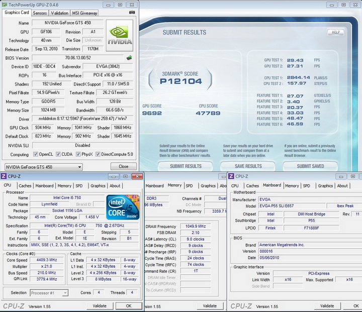
Task: Click SUBMIT RESULTS button in 3DMark
Action: tap(186, 166)
